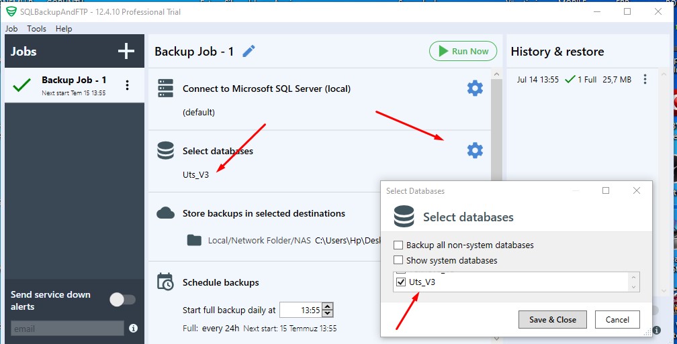Open the Help menu
Screen dimensions: 677x344
point(63,29)
